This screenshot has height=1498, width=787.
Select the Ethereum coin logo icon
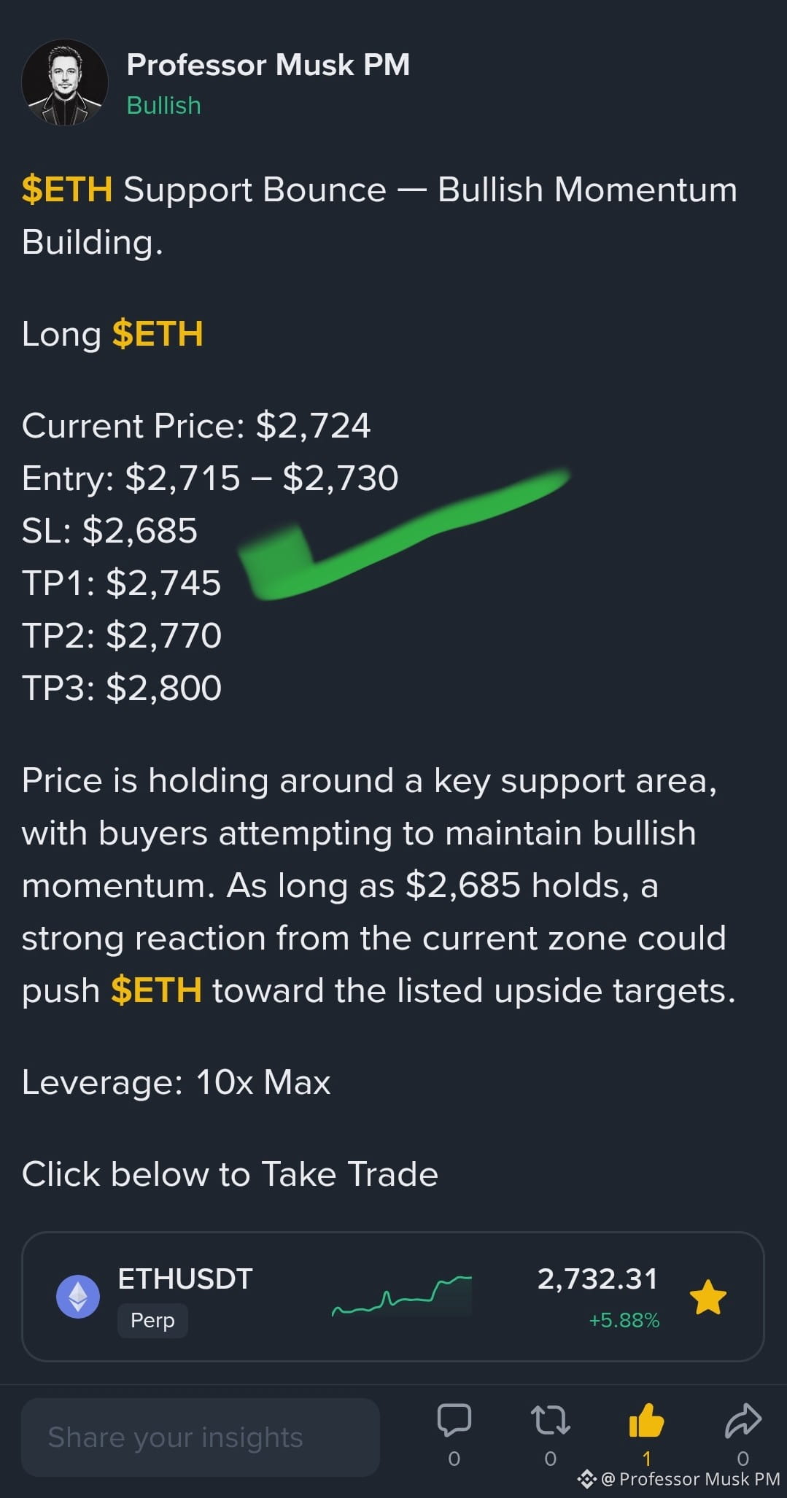[x=78, y=1297]
